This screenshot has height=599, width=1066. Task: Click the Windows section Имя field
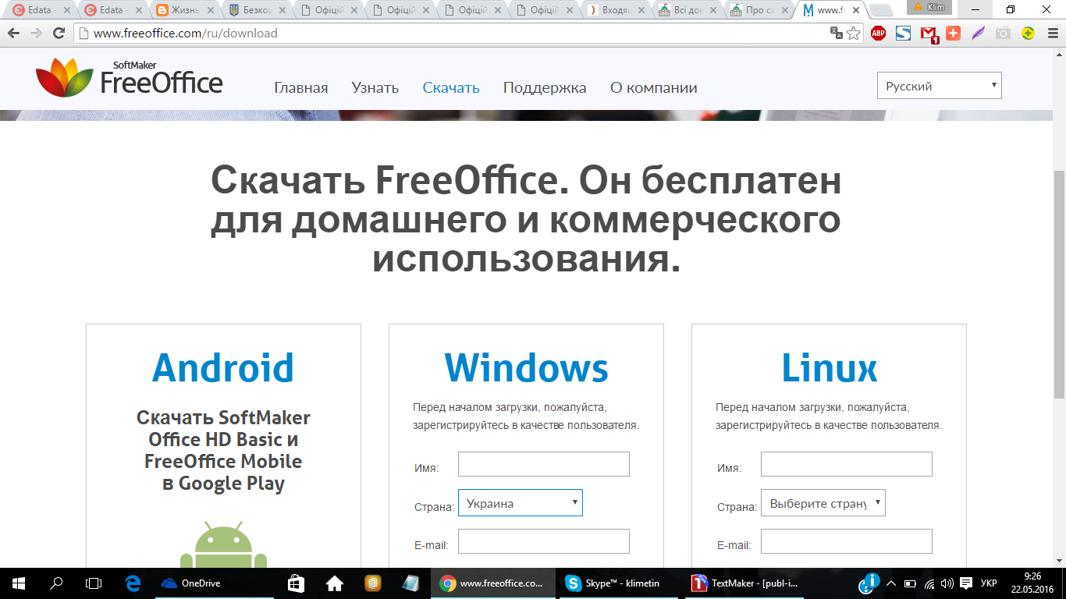pyautogui.click(x=543, y=464)
